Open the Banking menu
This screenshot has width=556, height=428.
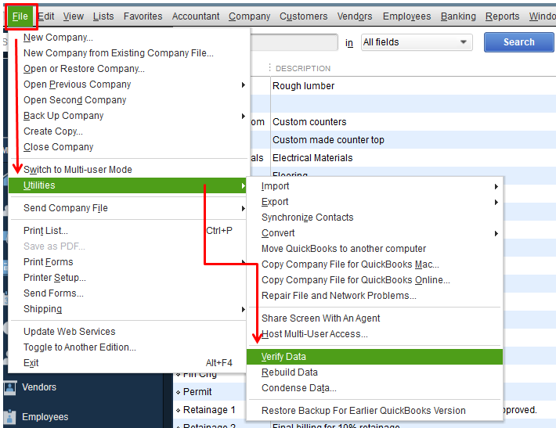[x=458, y=16]
